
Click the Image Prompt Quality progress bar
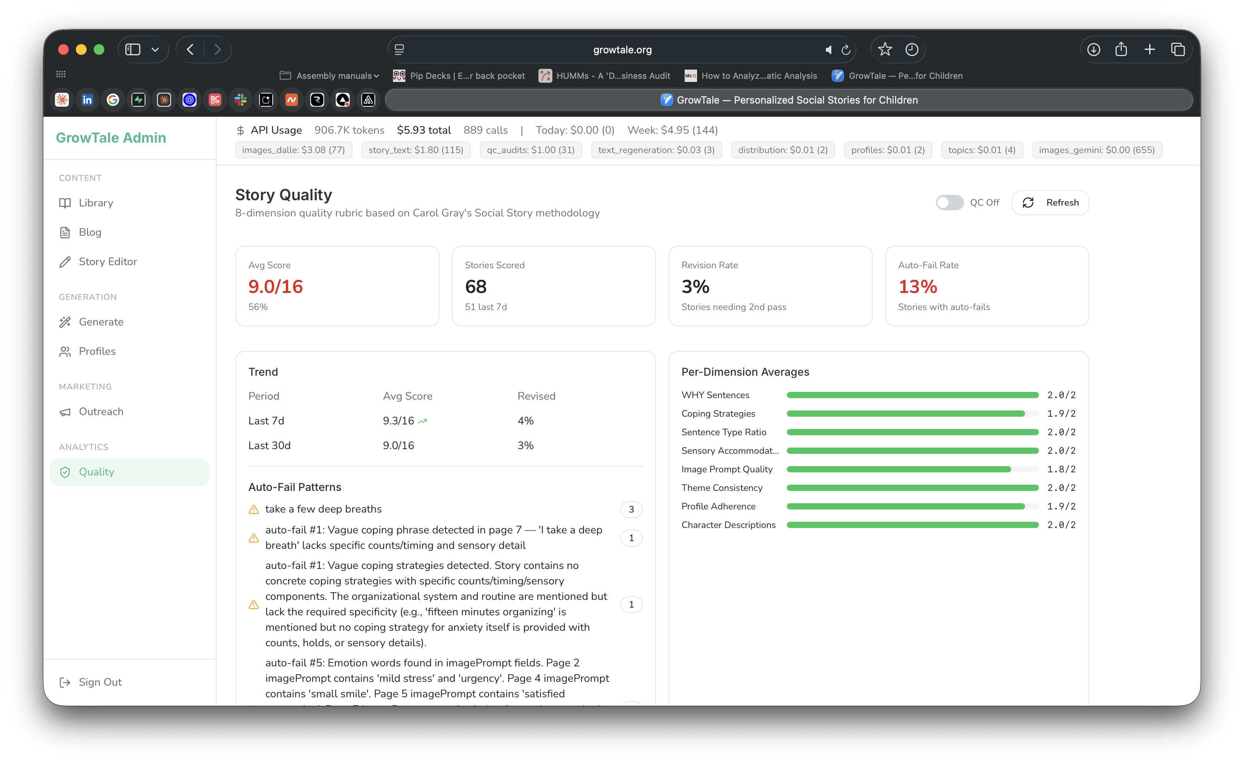pos(912,469)
